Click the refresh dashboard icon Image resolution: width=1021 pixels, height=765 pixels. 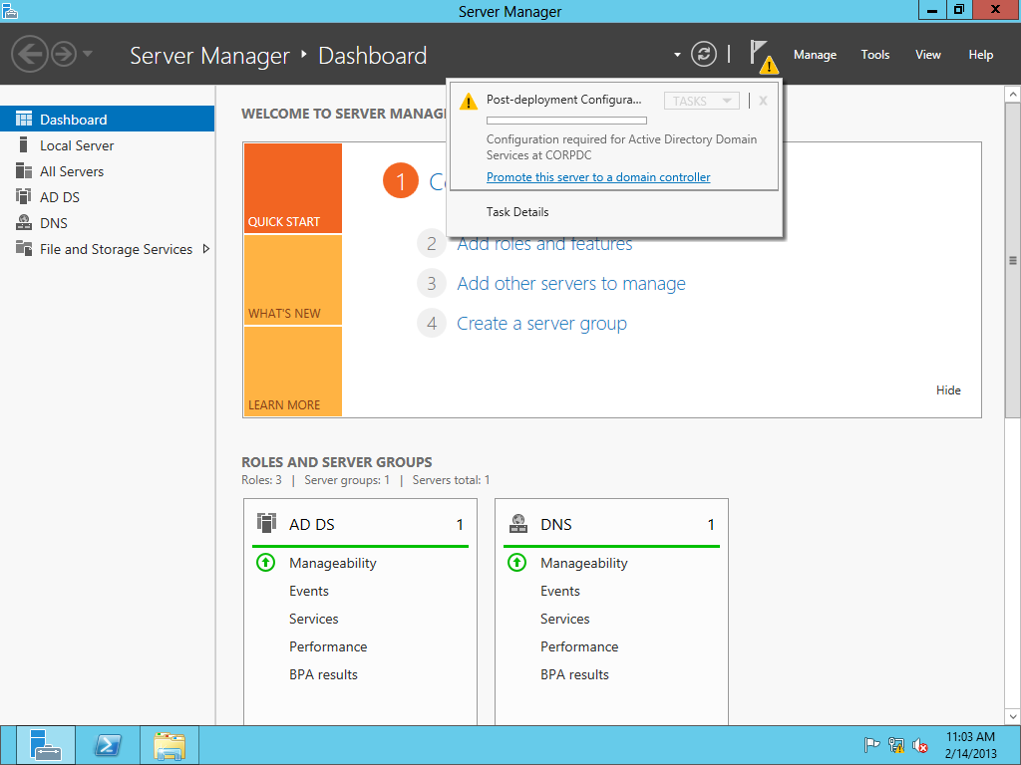(x=704, y=55)
